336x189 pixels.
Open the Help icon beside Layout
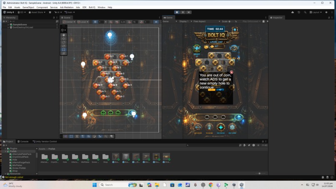326,12
